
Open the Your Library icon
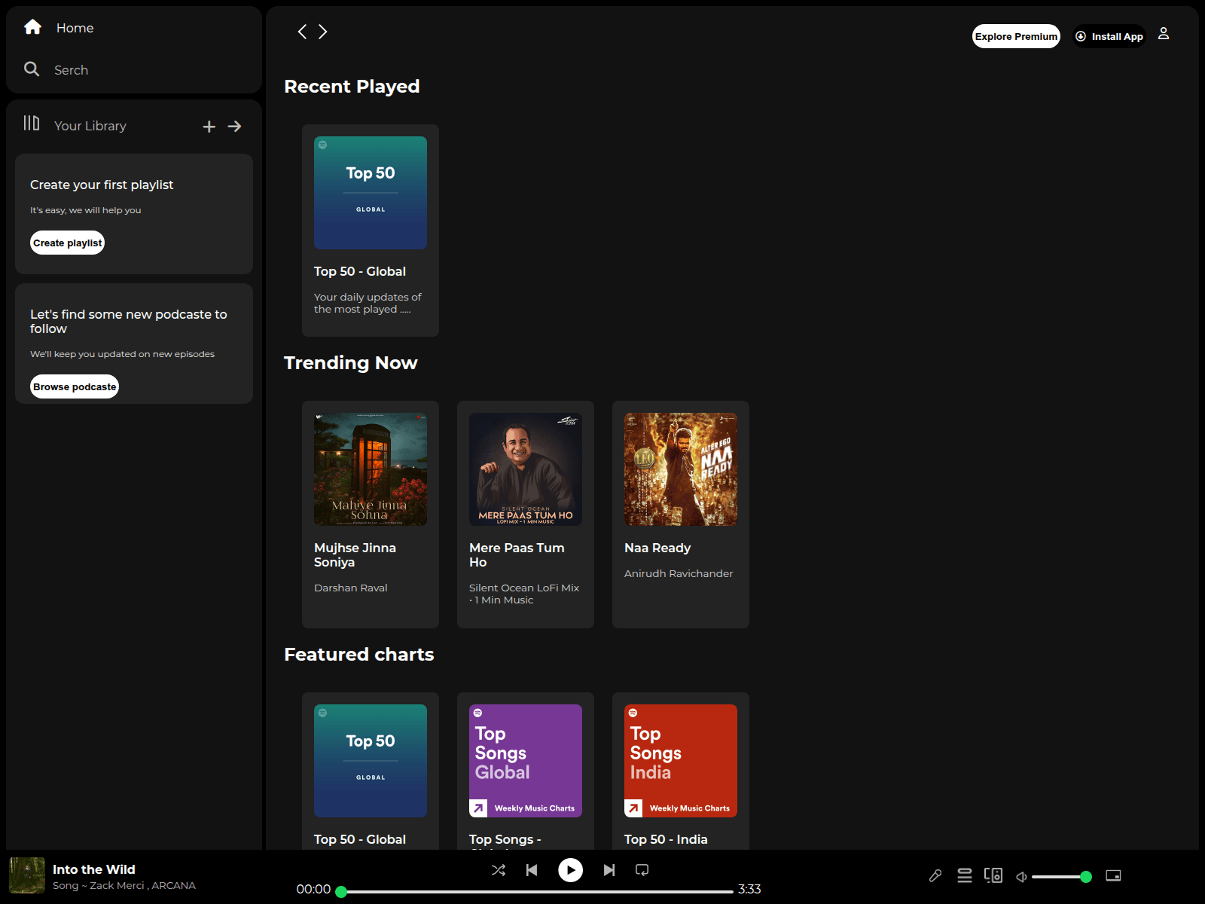(x=32, y=123)
